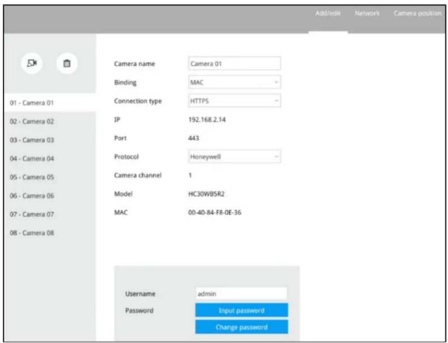Click the Username admin field
This screenshot has width=448, height=343.
[241, 294]
